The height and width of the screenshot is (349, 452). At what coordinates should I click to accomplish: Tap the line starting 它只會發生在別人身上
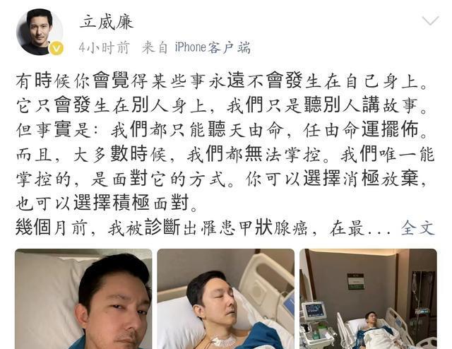(x=222, y=105)
